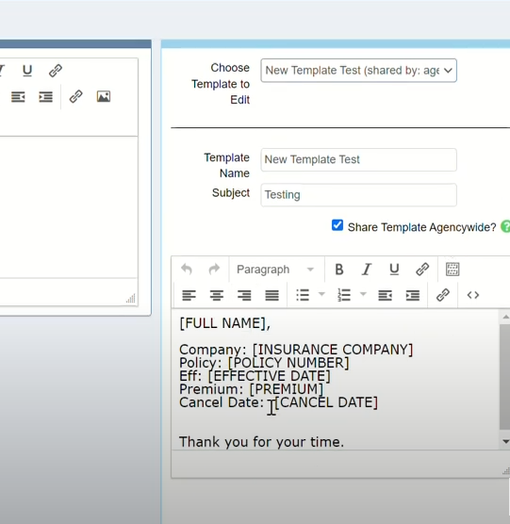
Task: Click the insert table grid icon
Action: click(452, 269)
